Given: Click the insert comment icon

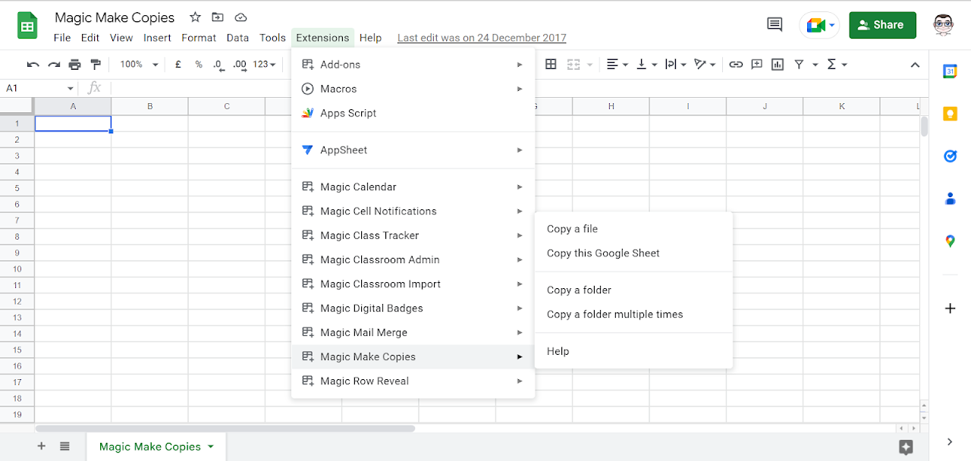Looking at the screenshot, I should pyautogui.click(x=756, y=64).
